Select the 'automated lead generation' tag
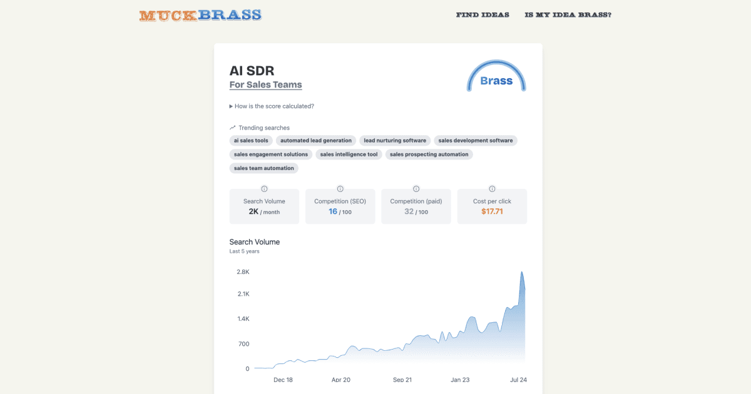The width and height of the screenshot is (751, 394). click(x=316, y=141)
